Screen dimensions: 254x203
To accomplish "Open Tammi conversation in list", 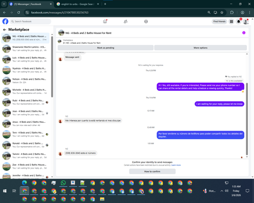I will tap(25, 156).
